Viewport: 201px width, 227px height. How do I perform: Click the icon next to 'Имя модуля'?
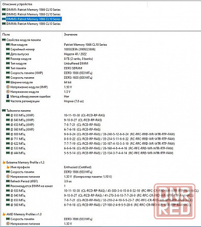8,45
